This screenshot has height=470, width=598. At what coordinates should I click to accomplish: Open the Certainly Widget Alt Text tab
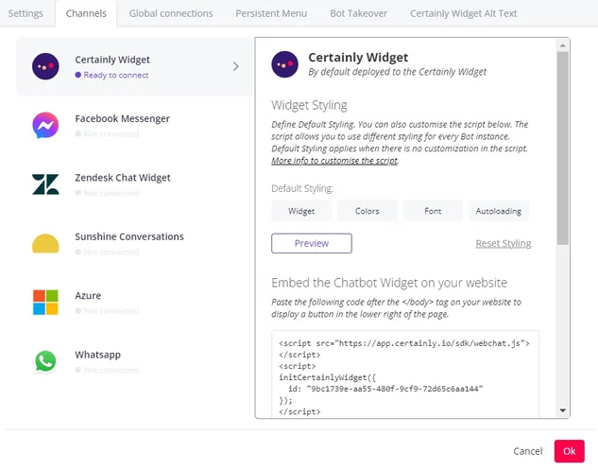pyautogui.click(x=463, y=13)
